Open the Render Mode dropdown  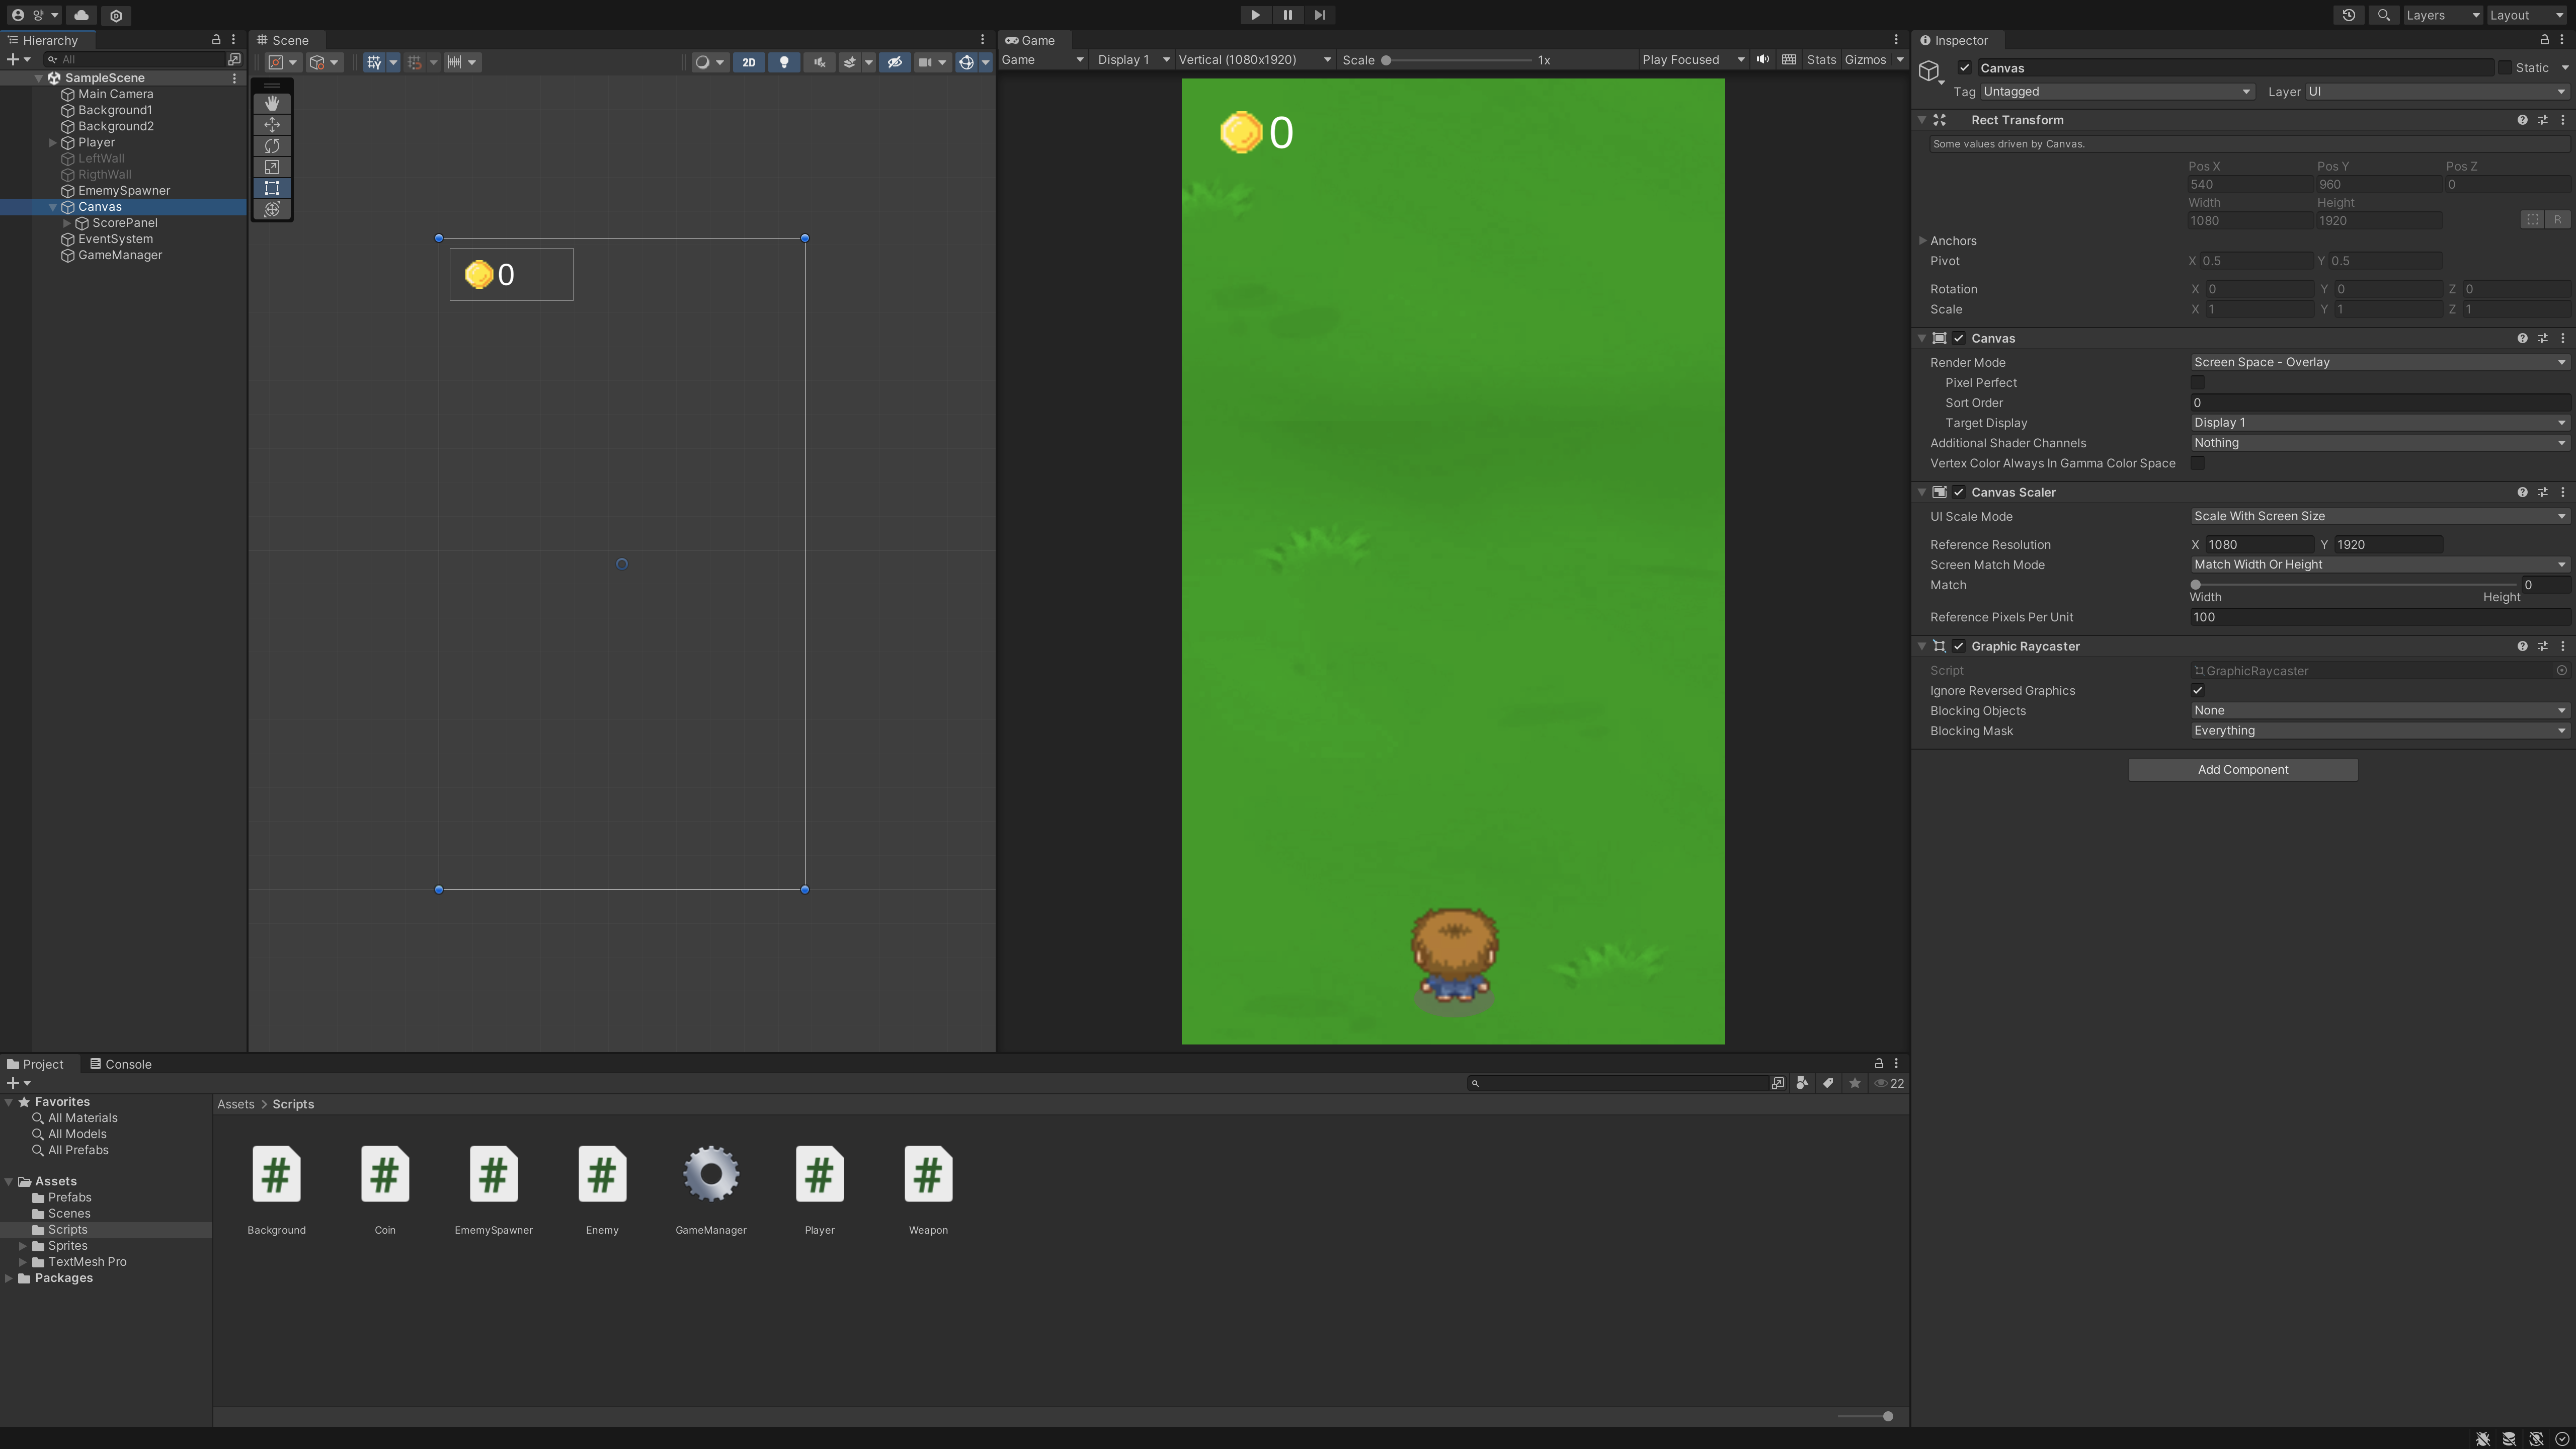(x=2378, y=362)
